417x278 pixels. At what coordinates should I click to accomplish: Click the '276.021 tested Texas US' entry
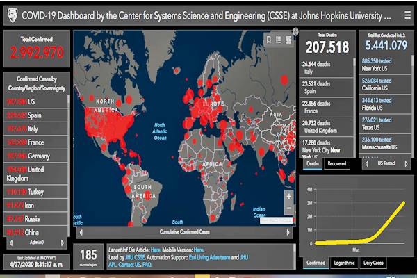385,124
